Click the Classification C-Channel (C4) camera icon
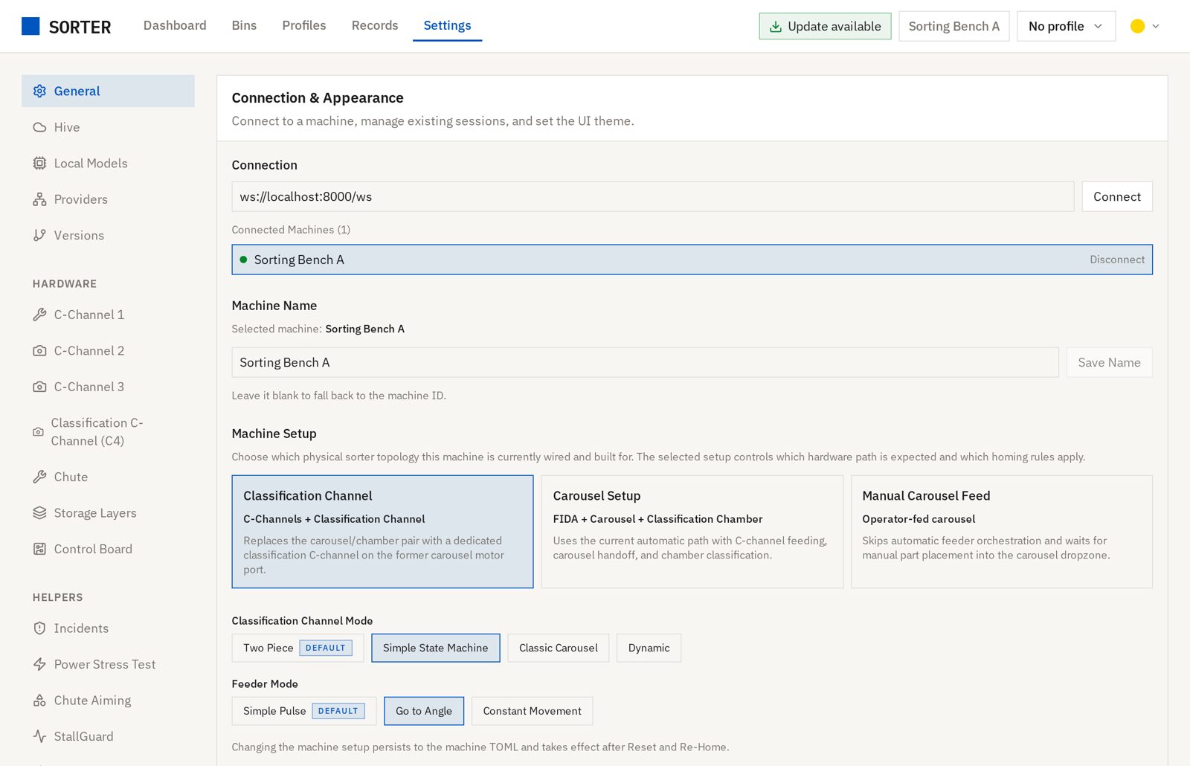1190x766 pixels. (x=38, y=431)
